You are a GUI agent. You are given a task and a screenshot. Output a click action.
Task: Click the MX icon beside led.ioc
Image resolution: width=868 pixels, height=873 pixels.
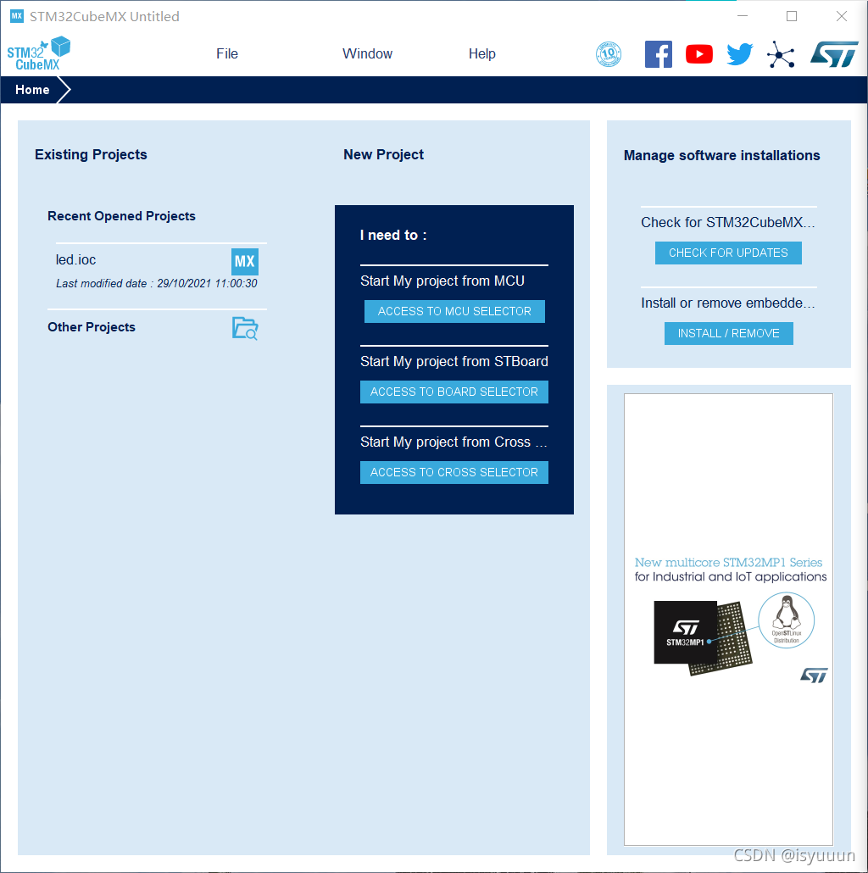click(244, 261)
